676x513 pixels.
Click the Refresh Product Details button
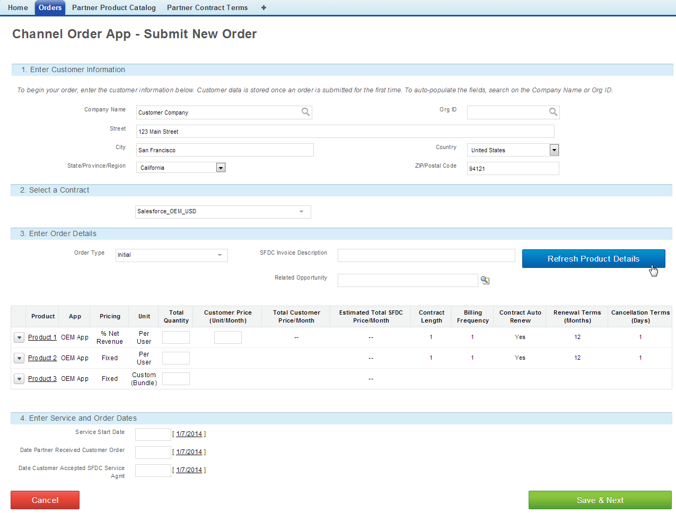(593, 259)
